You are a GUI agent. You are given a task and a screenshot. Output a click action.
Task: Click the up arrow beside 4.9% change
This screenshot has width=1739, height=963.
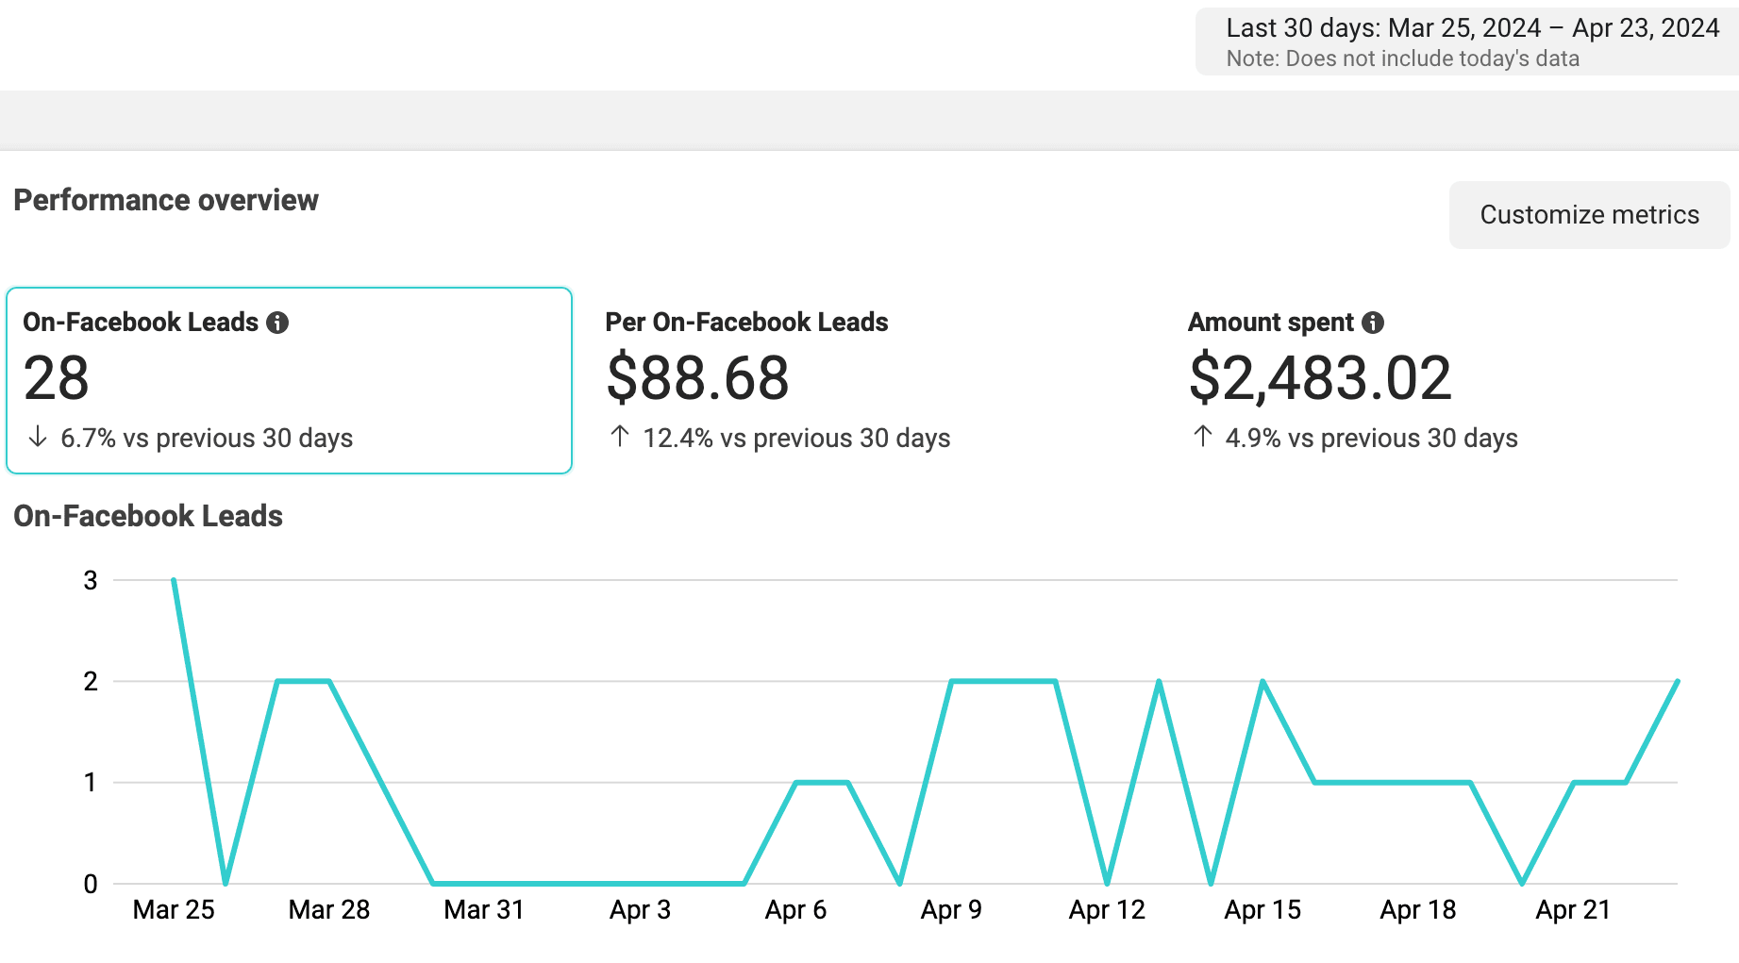click(1202, 437)
